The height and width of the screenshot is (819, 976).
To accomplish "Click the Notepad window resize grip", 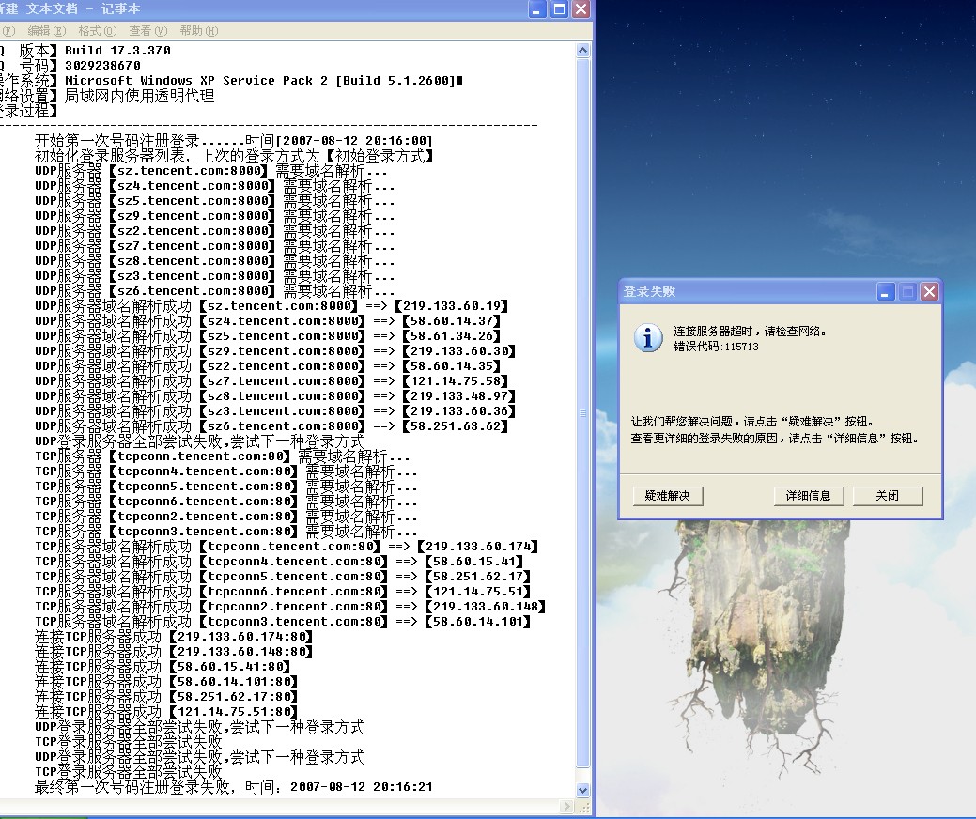I will [584, 807].
